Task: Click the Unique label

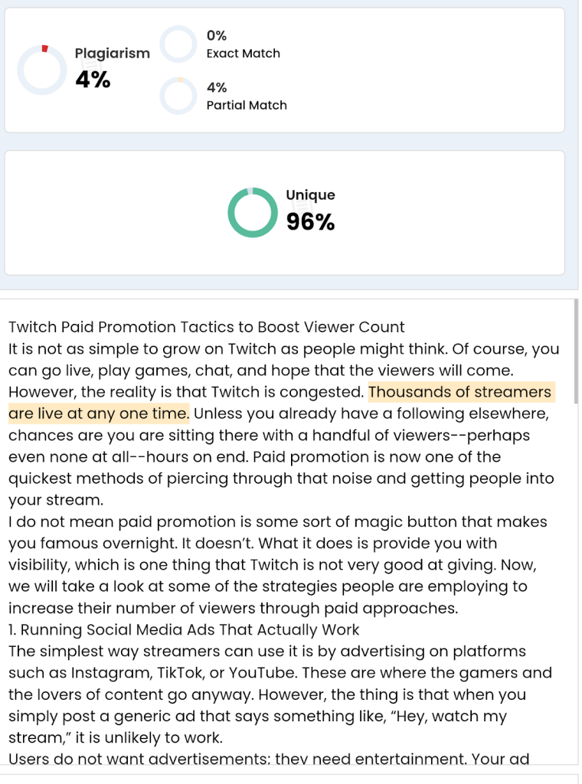Action: 310,195
